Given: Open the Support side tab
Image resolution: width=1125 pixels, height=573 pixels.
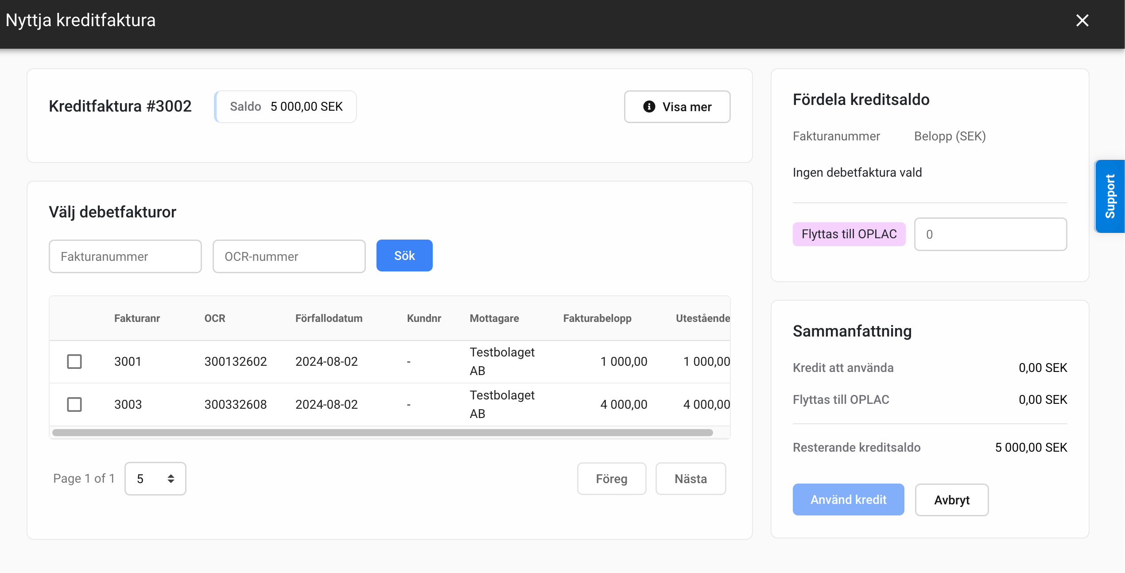Looking at the screenshot, I should pyautogui.click(x=1110, y=196).
